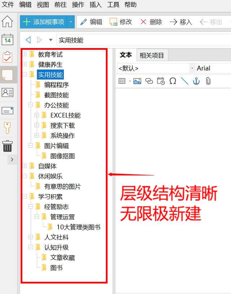Expand the 人文社科 folder node
The width and height of the screenshot is (231, 294).
click(31, 237)
